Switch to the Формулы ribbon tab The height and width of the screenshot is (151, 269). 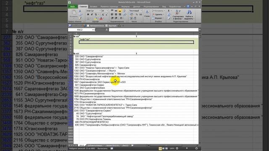pyautogui.click(x=125, y=7)
